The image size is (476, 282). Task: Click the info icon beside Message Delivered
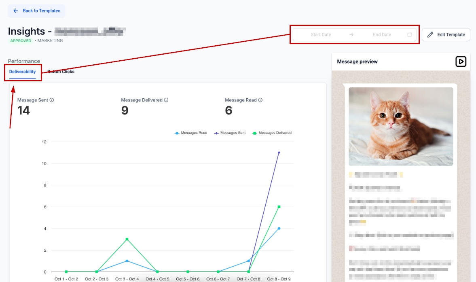pyautogui.click(x=166, y=100)
